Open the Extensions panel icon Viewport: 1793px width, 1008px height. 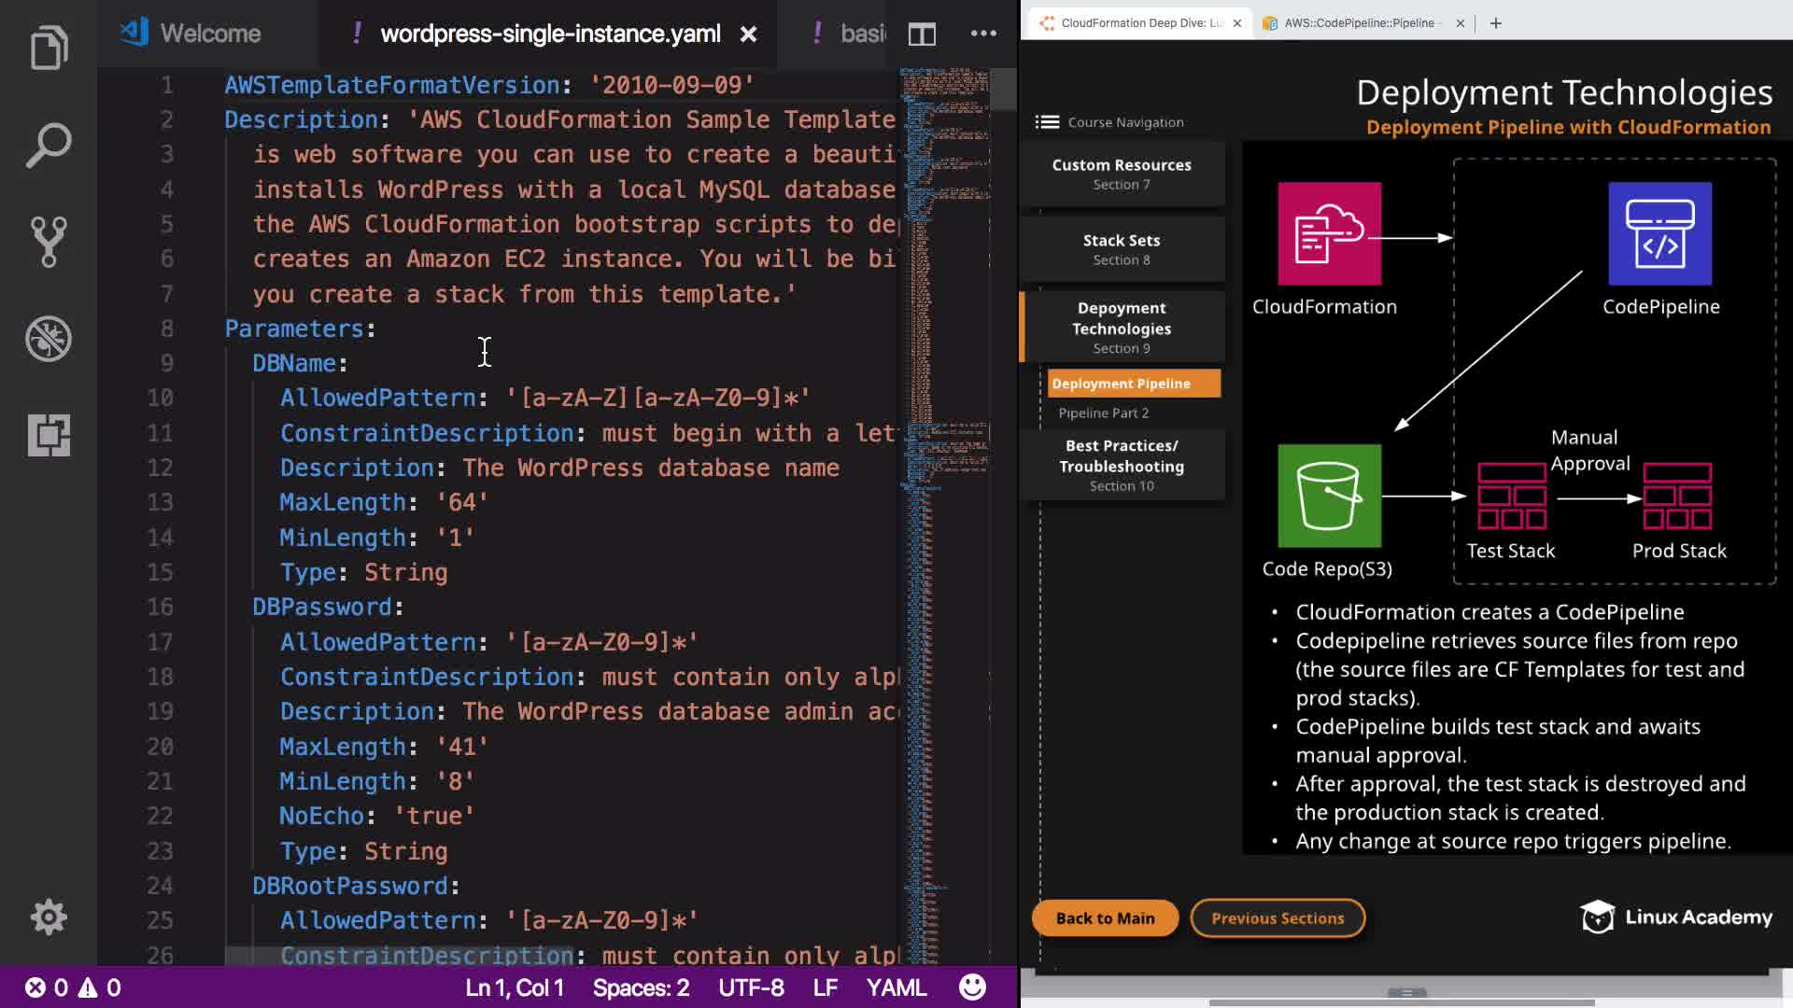pos(49,435)
